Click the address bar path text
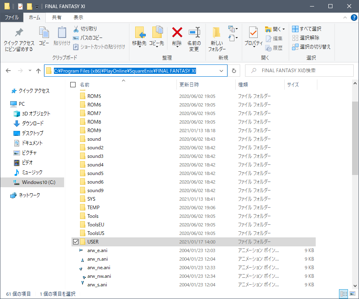359x299 pixels. click(x=125, y=71)
